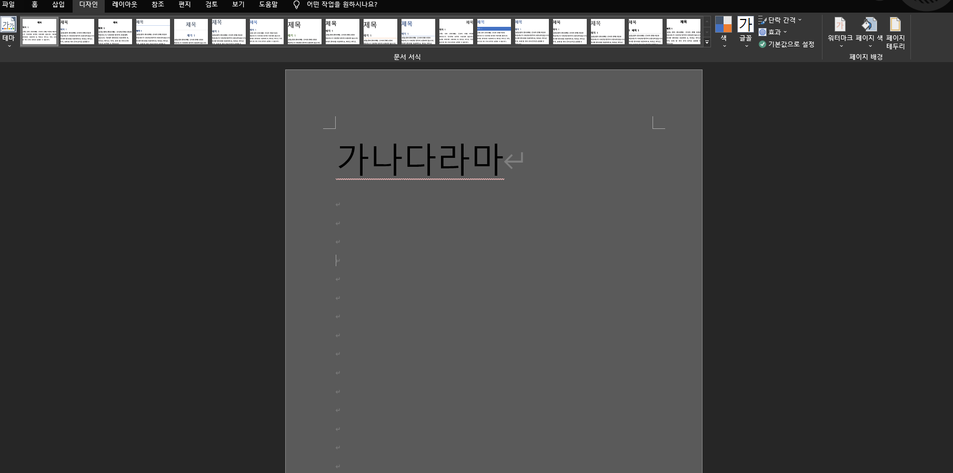953x473 pixels.
Task: Expand the document format gallery More button
Action: pos(707,42)
